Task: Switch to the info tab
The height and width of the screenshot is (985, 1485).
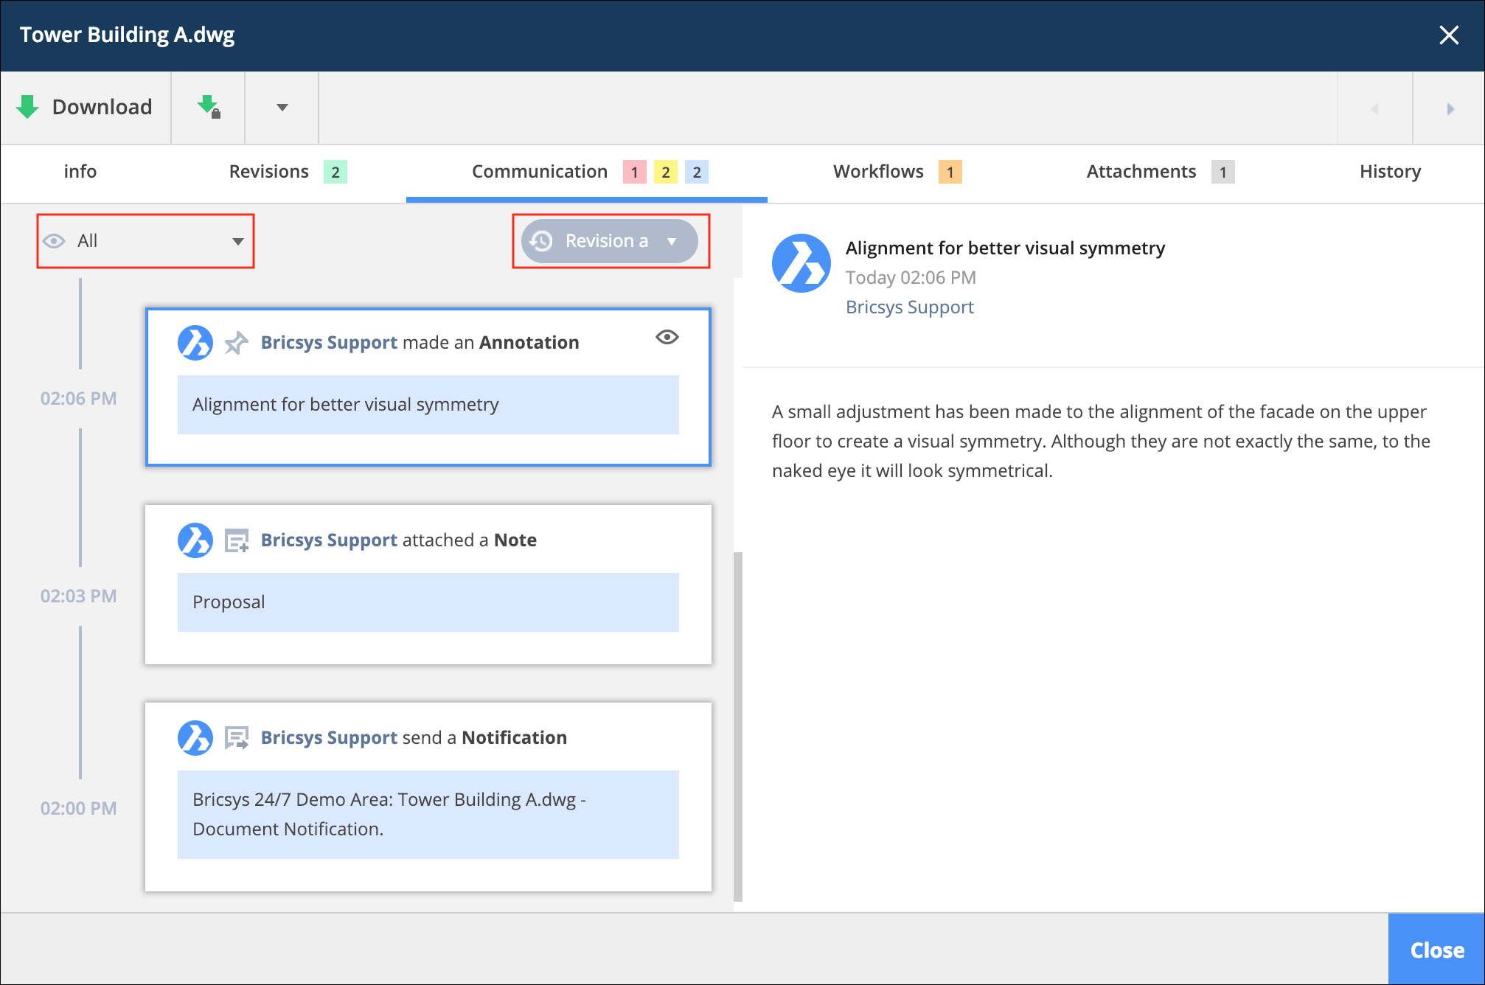Action: click(x=80, y=172)
